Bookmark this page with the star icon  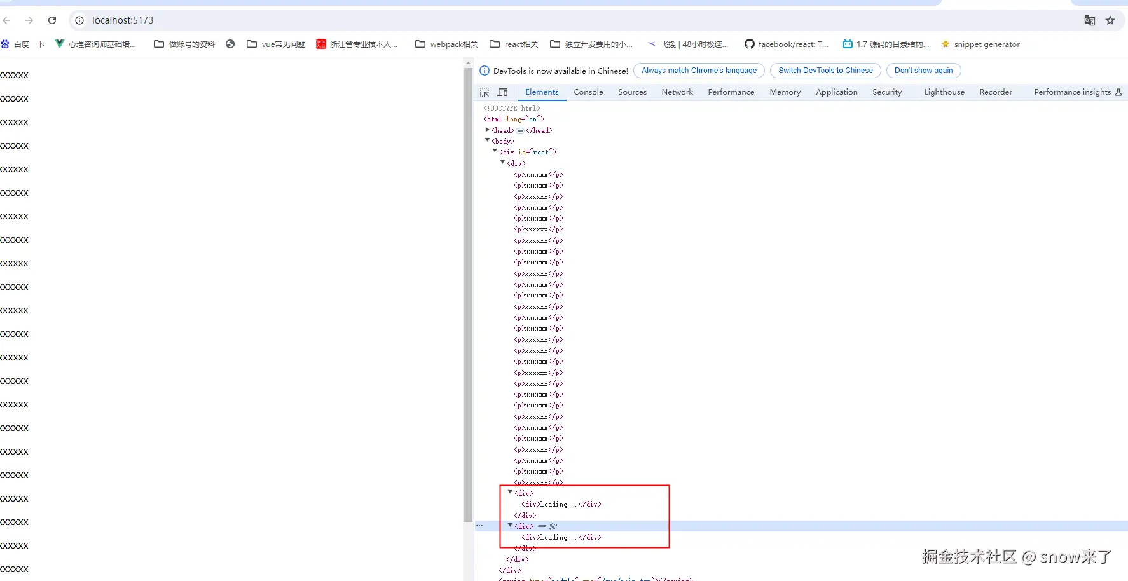pos(1110,20)
